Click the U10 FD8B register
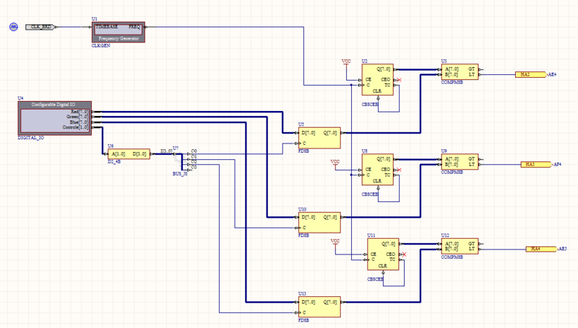This screenshot has width=578, height=328. coord(319,221)
